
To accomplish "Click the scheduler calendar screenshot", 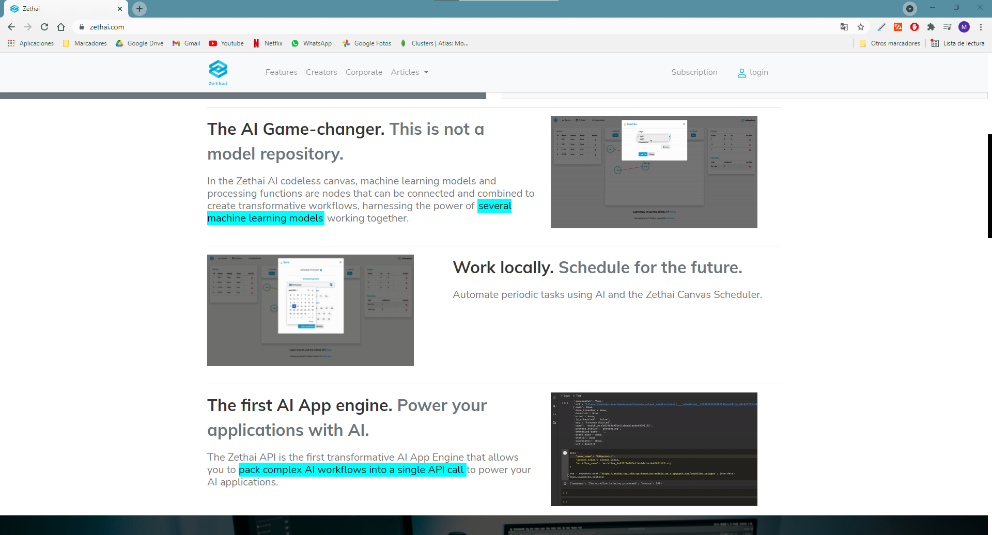I will (311, 310).
